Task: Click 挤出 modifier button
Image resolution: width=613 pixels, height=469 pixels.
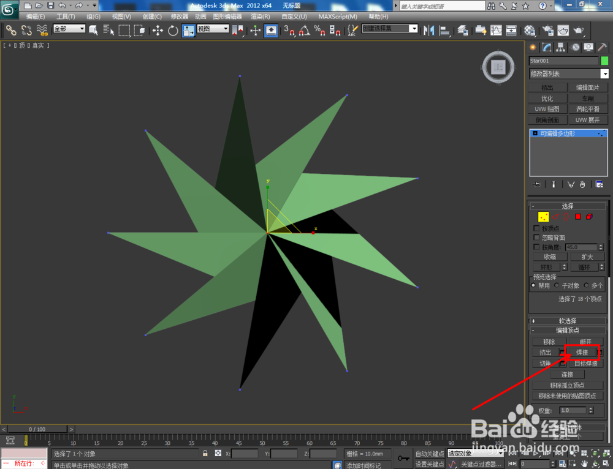Action: click(547, 88)
